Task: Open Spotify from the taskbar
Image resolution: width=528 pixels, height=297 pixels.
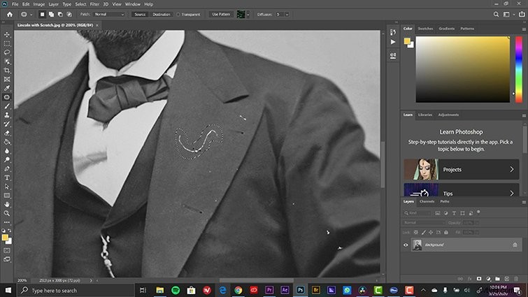Action: pos(176,290)
